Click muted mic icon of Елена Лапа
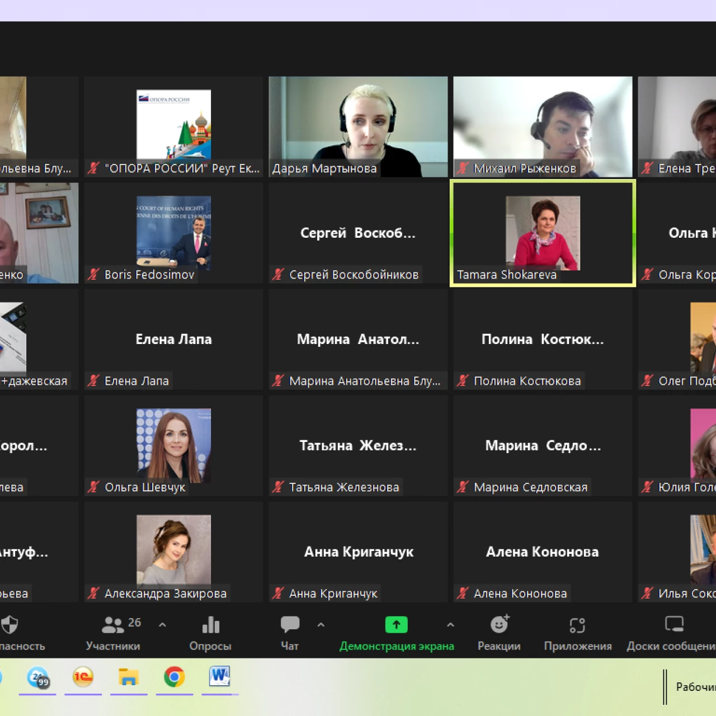This screenshot has width=716, height=716. [93, 380]
